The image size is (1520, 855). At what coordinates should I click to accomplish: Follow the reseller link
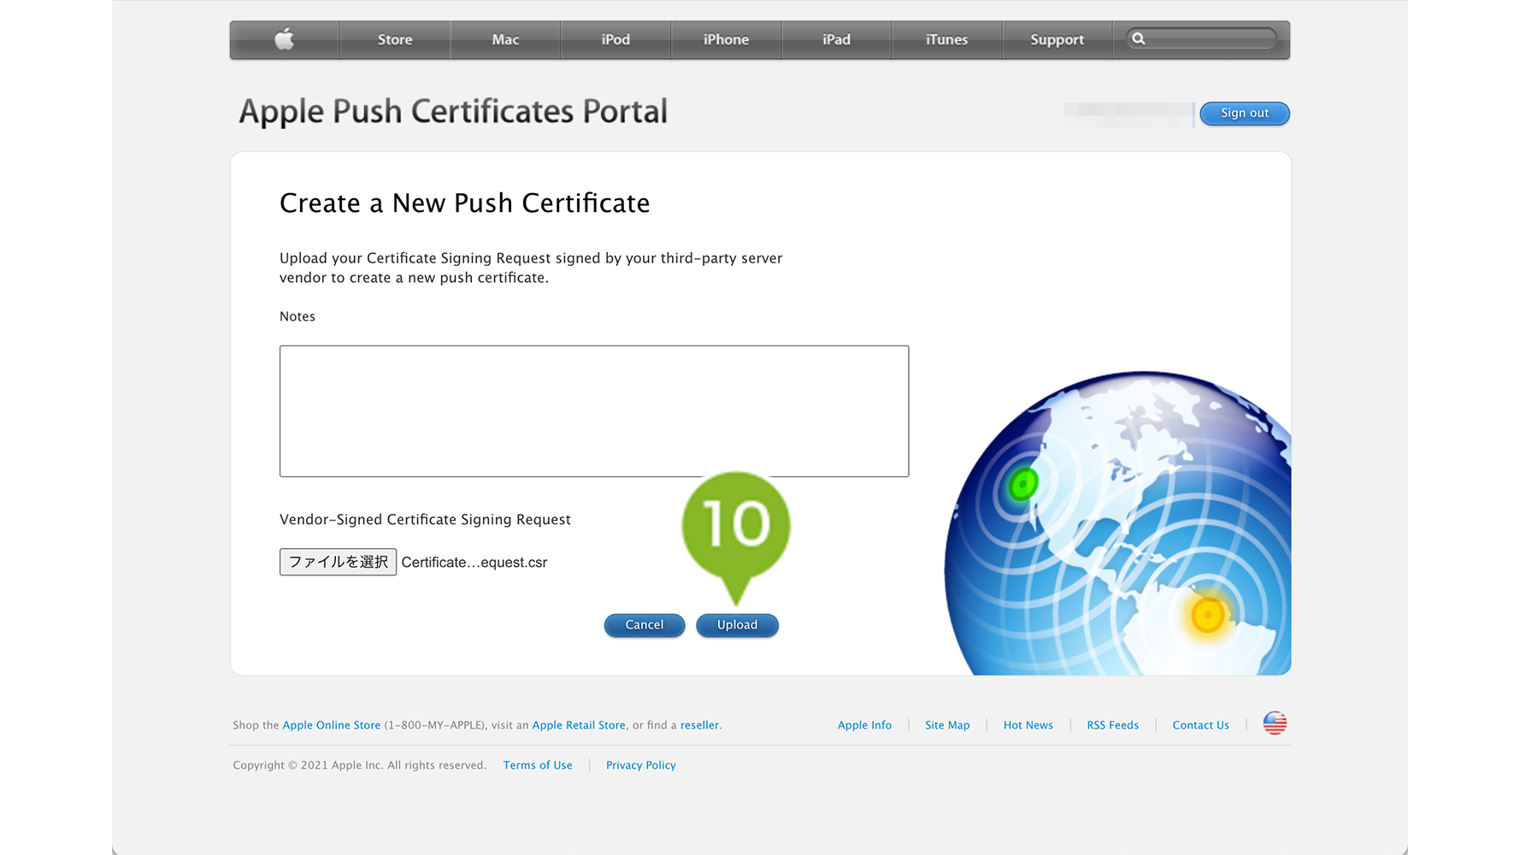coord(699,725)
